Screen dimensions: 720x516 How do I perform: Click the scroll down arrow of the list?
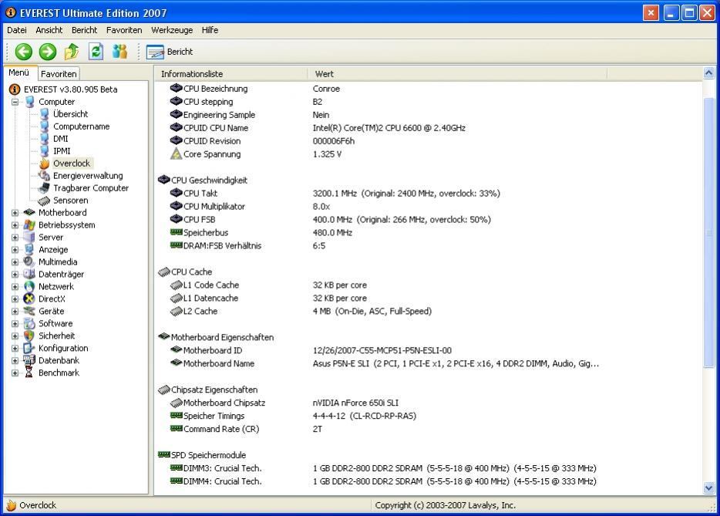coord(708,488)
